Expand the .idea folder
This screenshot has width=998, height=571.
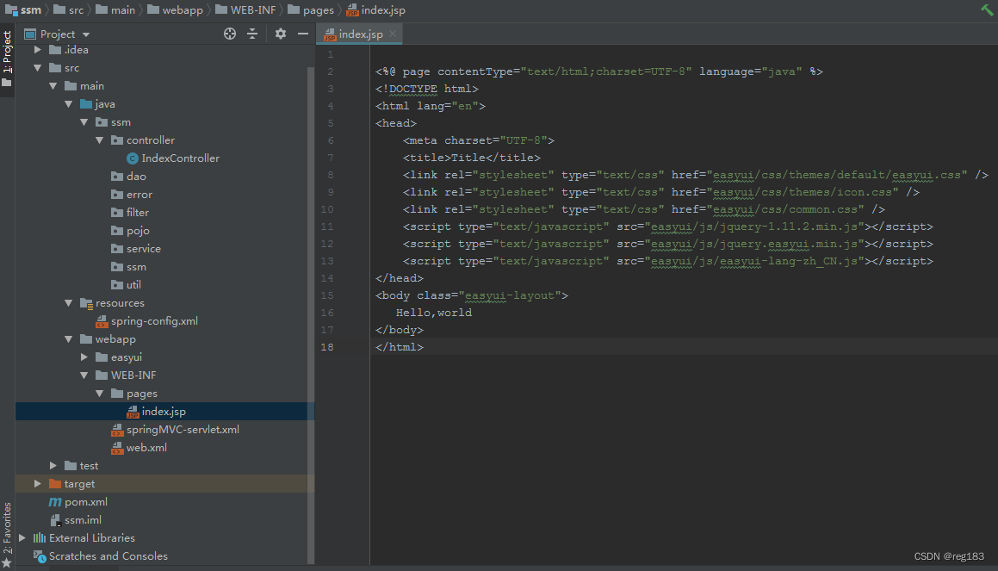[x=38, y=50]
